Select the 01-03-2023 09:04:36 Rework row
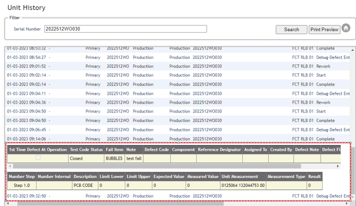 (177, 102)
